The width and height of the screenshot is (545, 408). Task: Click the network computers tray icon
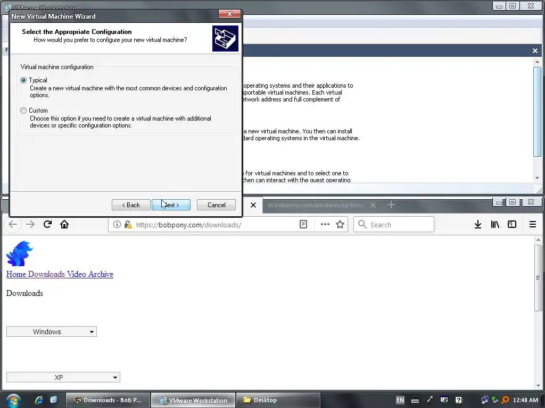(484, 400)
